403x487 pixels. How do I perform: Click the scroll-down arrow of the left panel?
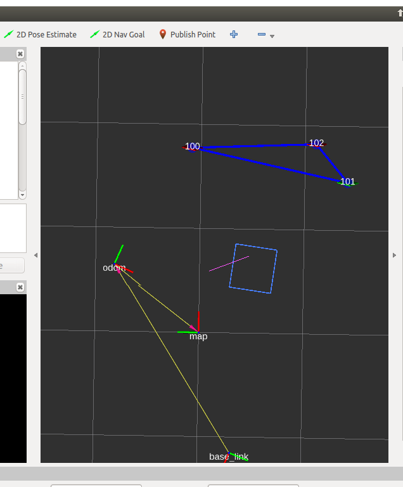point(22,195)
